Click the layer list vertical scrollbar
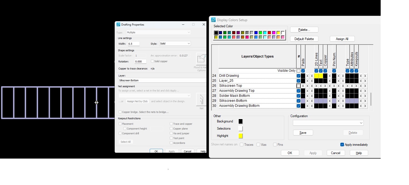 [371, 99]
